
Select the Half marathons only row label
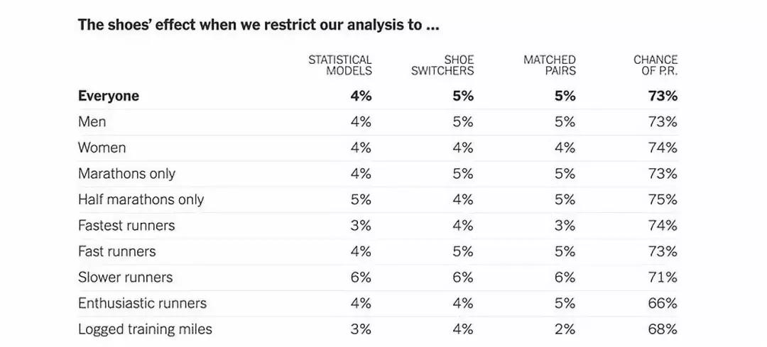click(x=141, y=199)
